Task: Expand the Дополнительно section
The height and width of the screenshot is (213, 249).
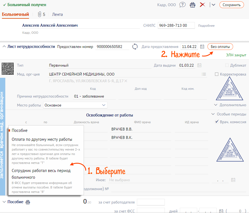Action: [x=230, y=105]
